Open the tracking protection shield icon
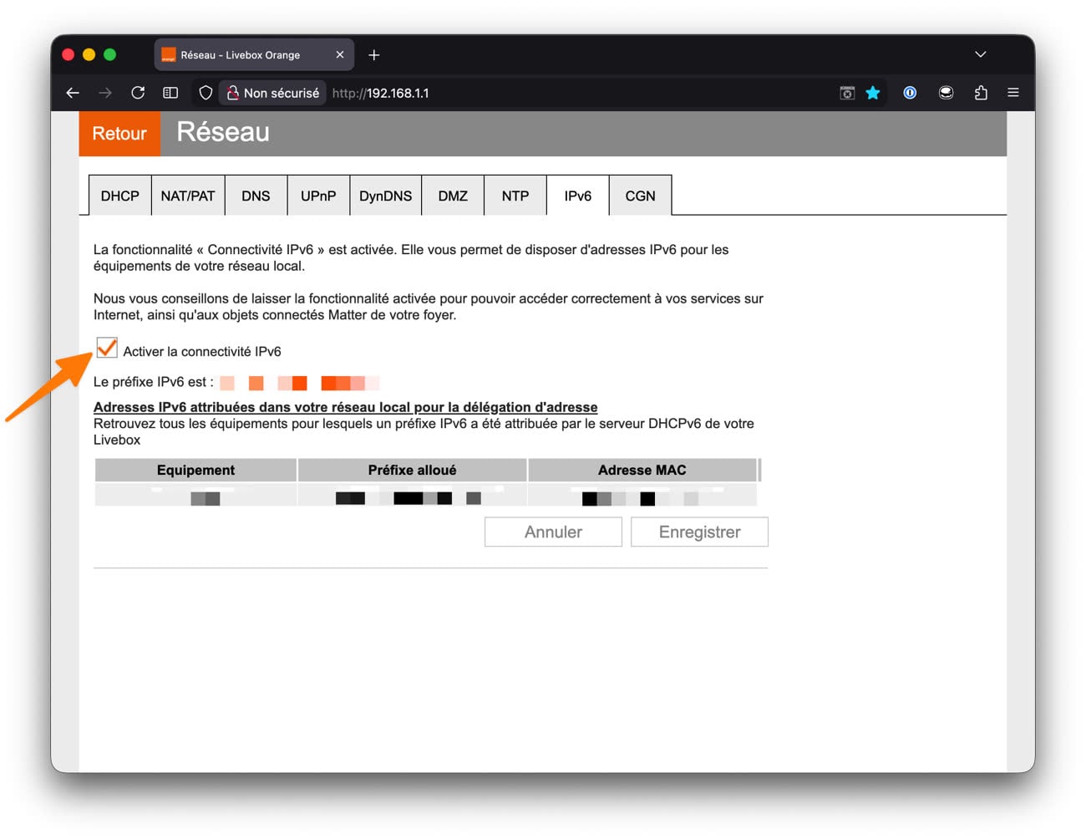This screenshot has height=840, width=1086. point(206,93)
